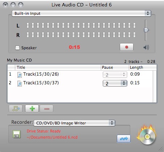The width and height of the screenshot is (164, 152).
Task: Click the red 0:15 recording timer
Action: pos(74,47)
